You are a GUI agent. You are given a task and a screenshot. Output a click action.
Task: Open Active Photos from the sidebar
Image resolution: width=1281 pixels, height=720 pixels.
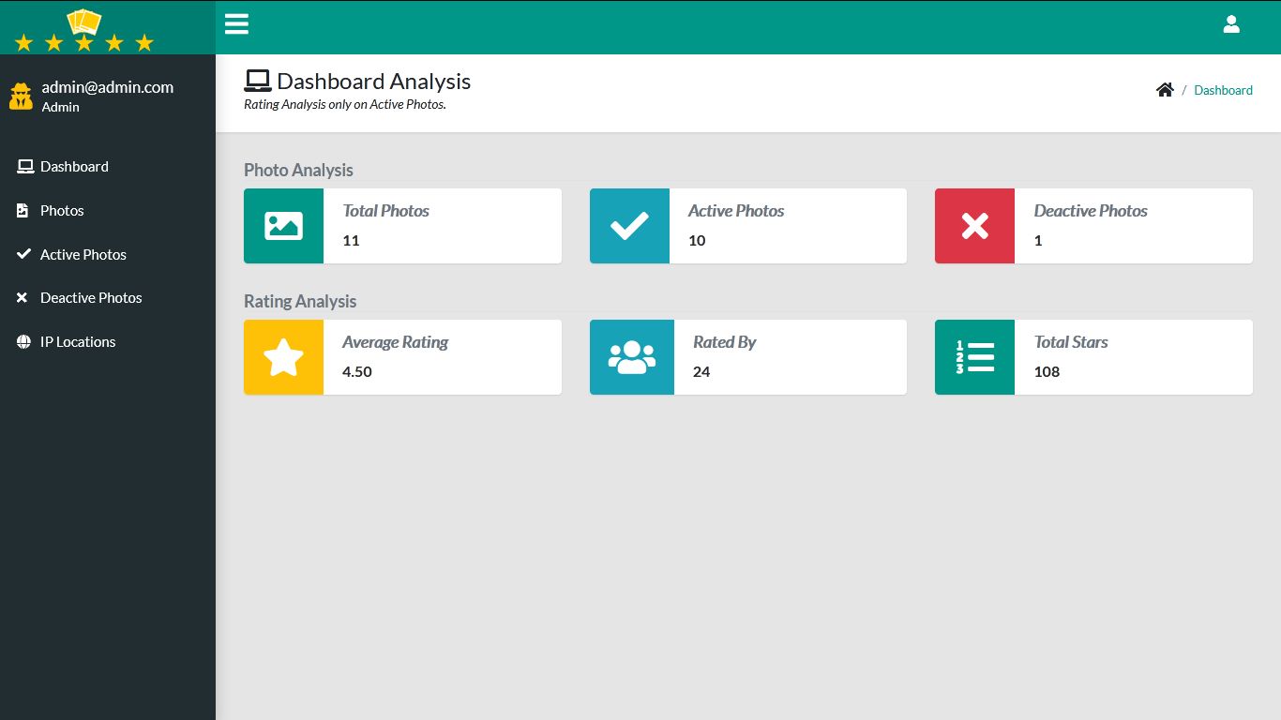[82, 254]
